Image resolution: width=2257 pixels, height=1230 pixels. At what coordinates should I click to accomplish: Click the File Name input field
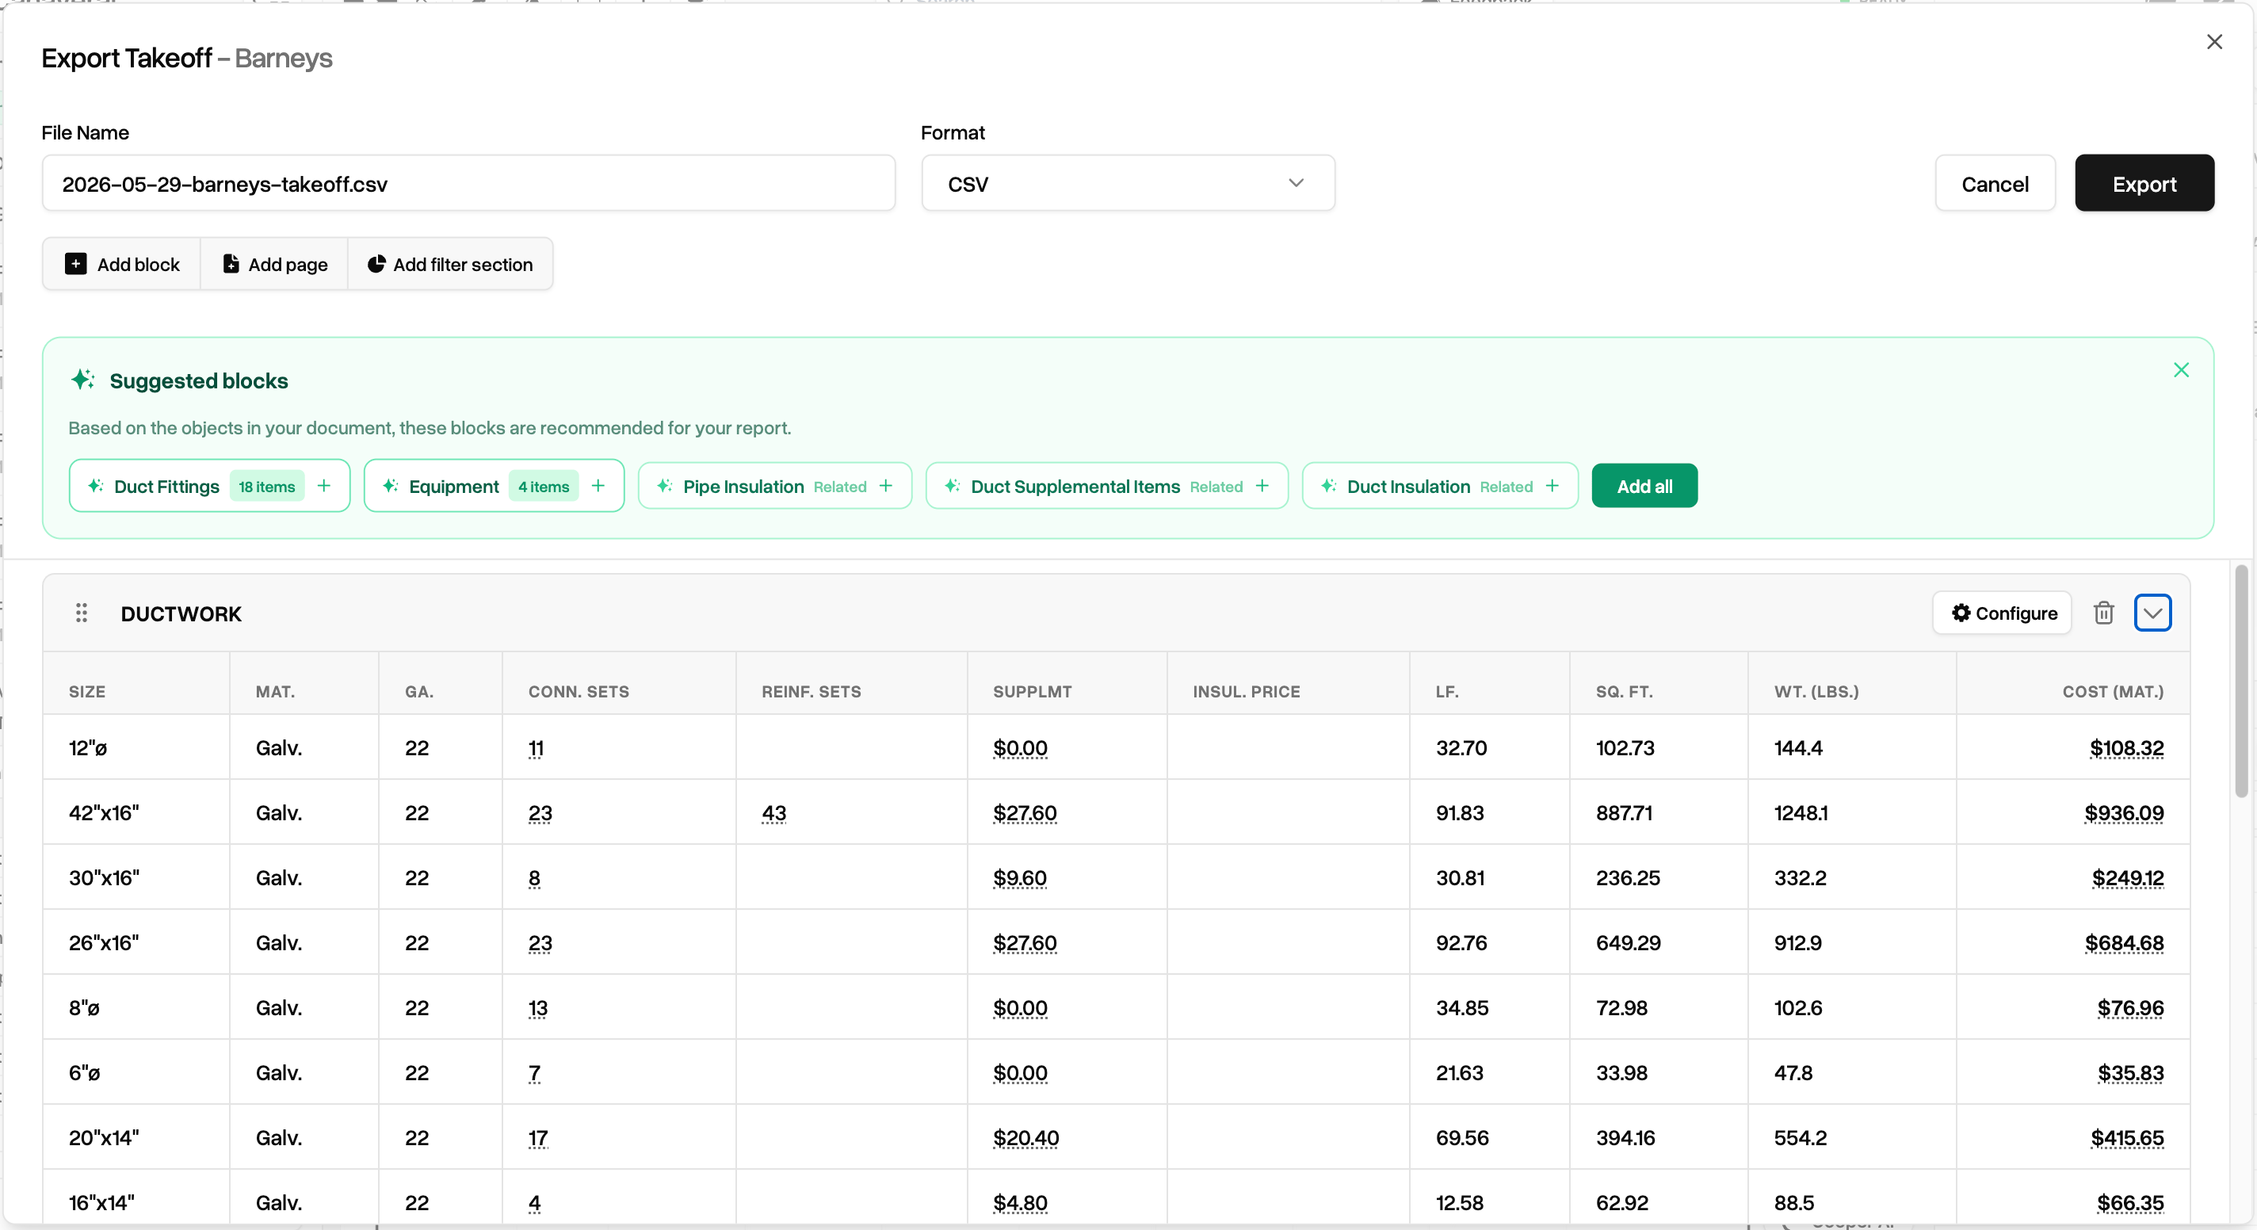click(468, 183)
